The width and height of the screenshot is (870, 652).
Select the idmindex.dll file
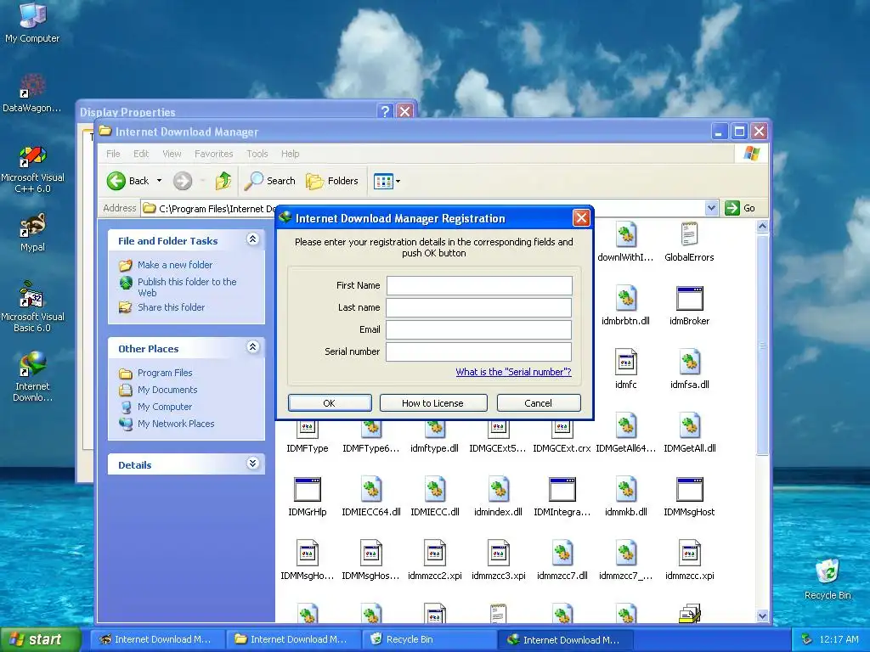click(498, 497)
